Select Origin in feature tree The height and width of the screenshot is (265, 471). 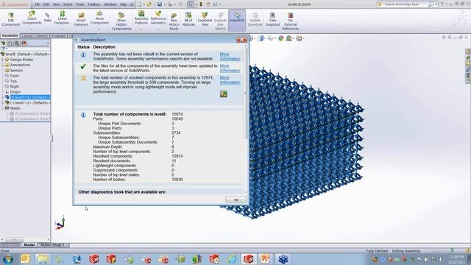pos(15,92)
